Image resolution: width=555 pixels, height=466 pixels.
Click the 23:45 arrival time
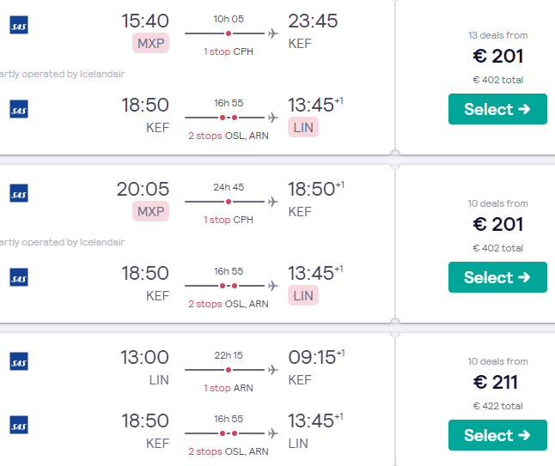313,21
